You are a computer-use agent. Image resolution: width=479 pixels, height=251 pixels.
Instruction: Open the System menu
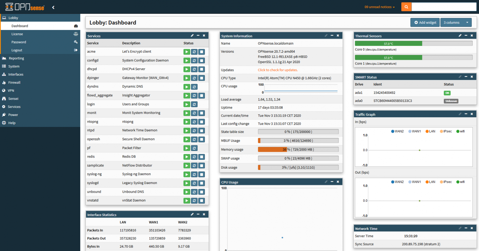tap(40, 66)
